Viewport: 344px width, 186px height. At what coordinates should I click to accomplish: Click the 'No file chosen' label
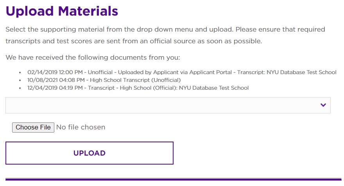click(81, 127)
